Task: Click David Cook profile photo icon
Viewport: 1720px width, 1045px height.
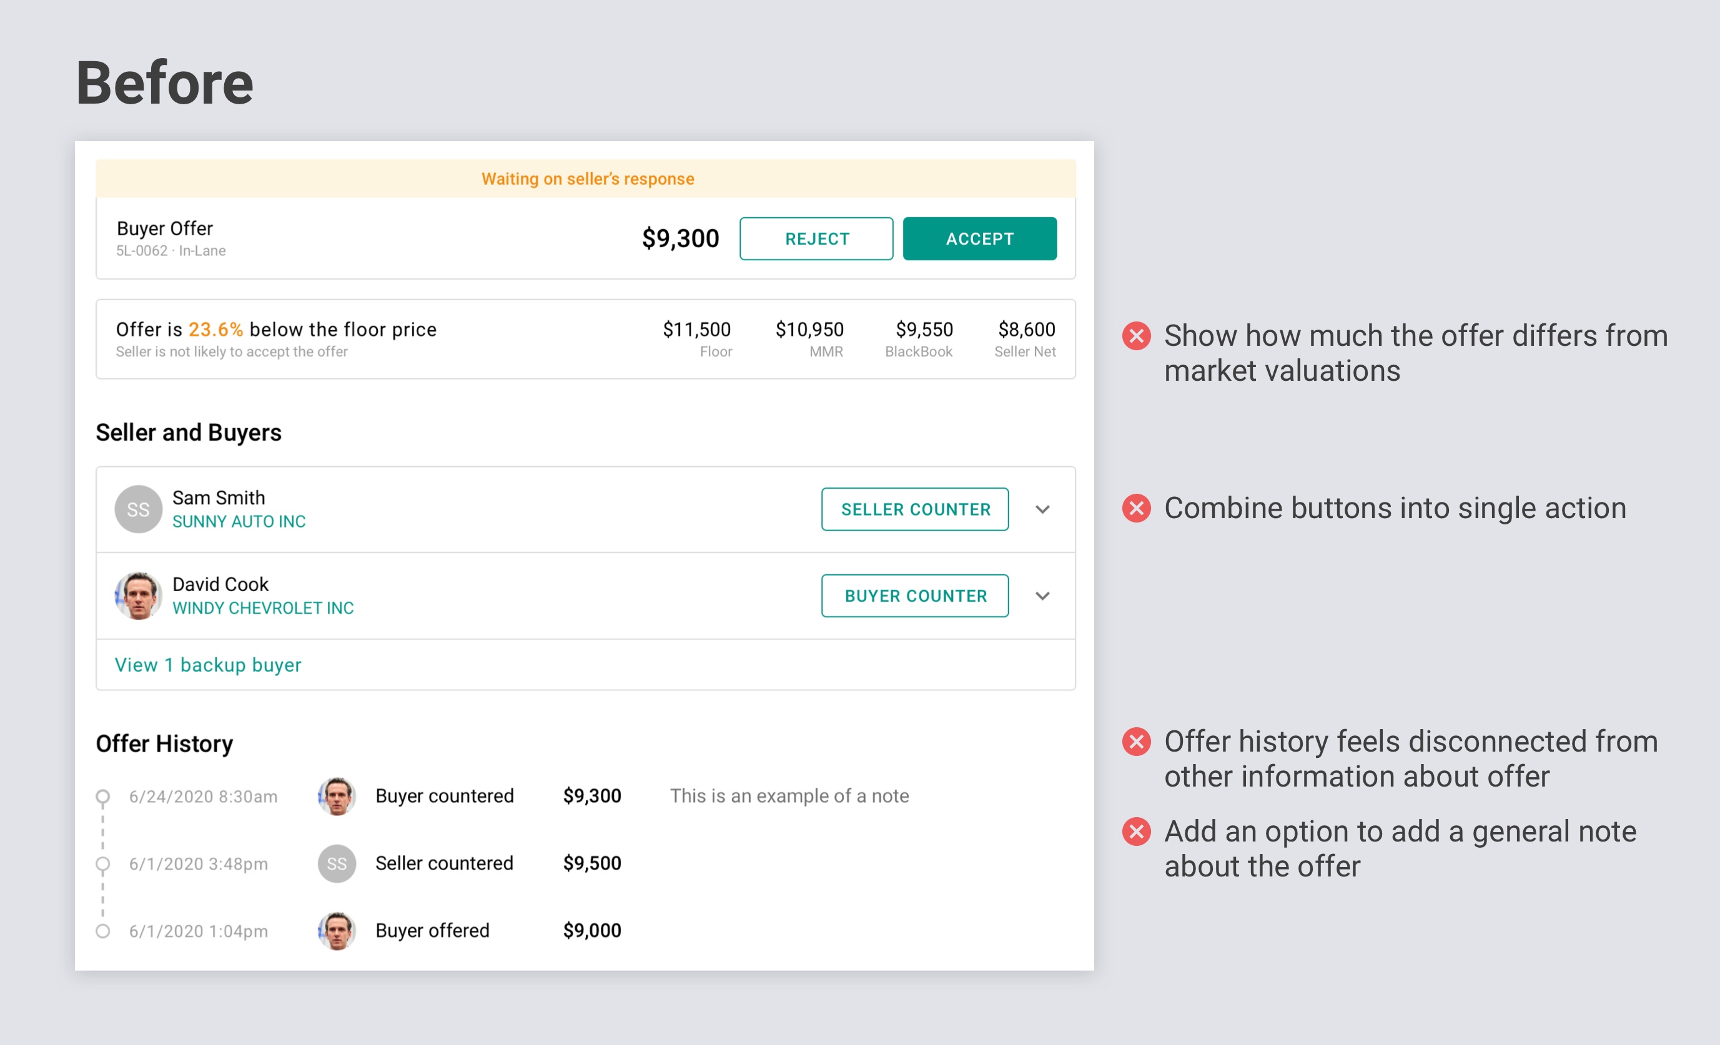Action: (139, 596)
